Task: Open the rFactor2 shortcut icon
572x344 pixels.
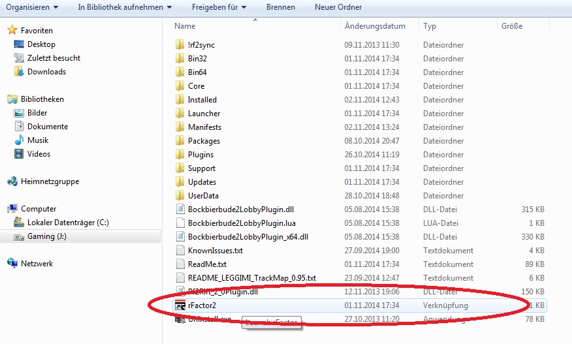Action: [x=181, y=305]
